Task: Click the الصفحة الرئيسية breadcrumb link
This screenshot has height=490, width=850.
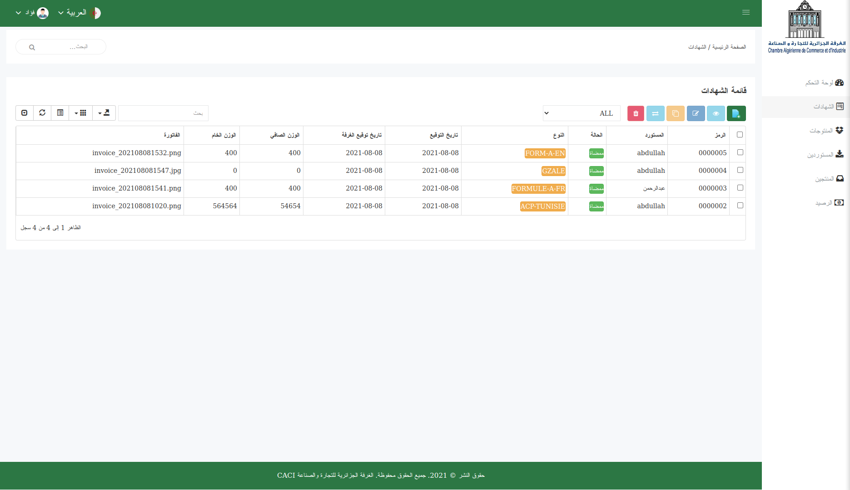Action: point(729,46)
